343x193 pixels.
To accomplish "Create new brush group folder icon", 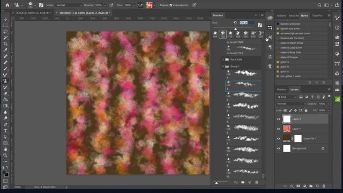I will (x=243, y=182).
